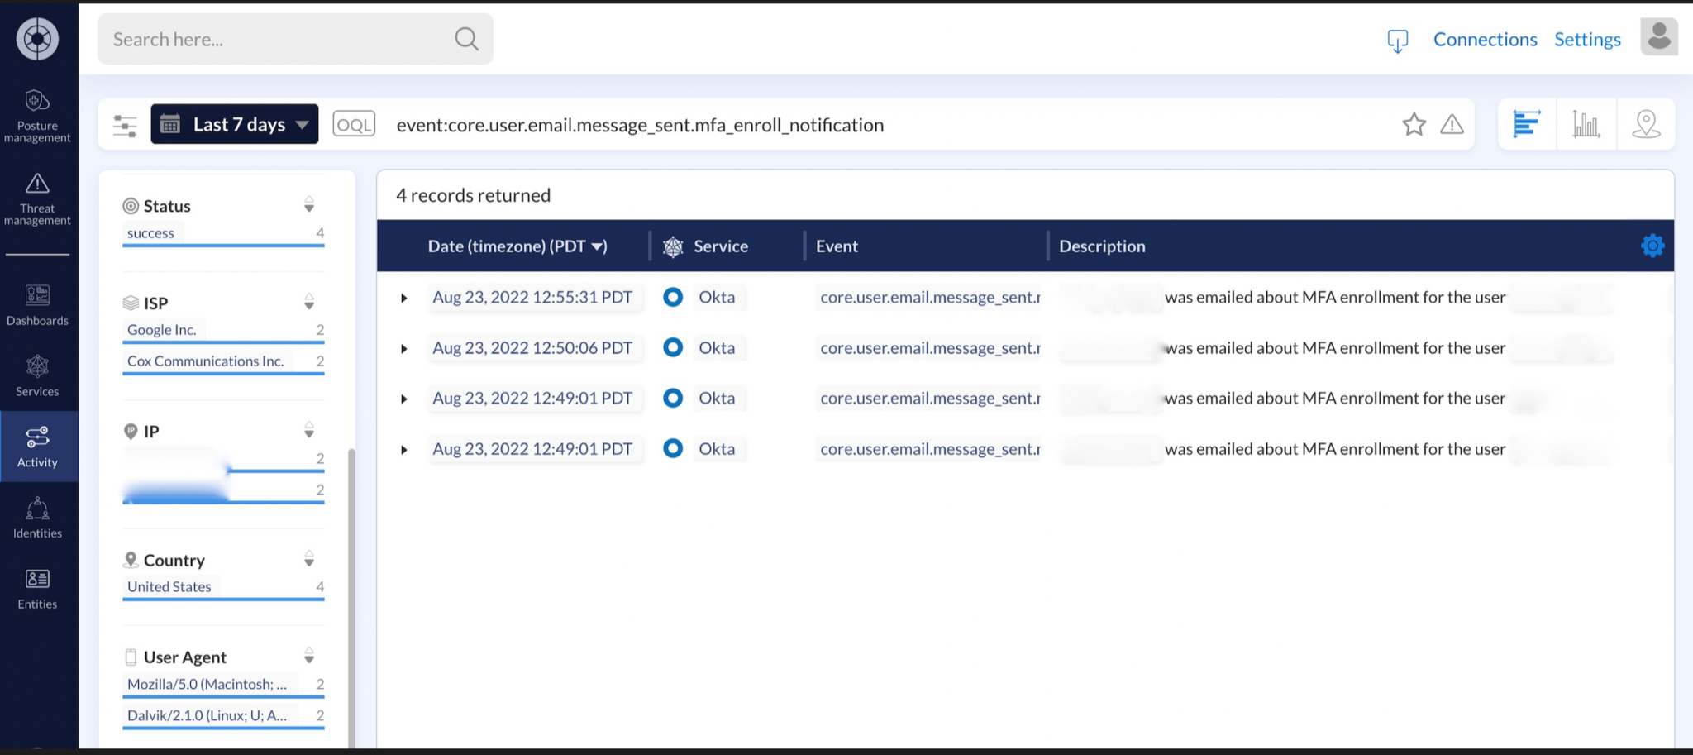Sort the Country facet using its arrows

[308, 559]
